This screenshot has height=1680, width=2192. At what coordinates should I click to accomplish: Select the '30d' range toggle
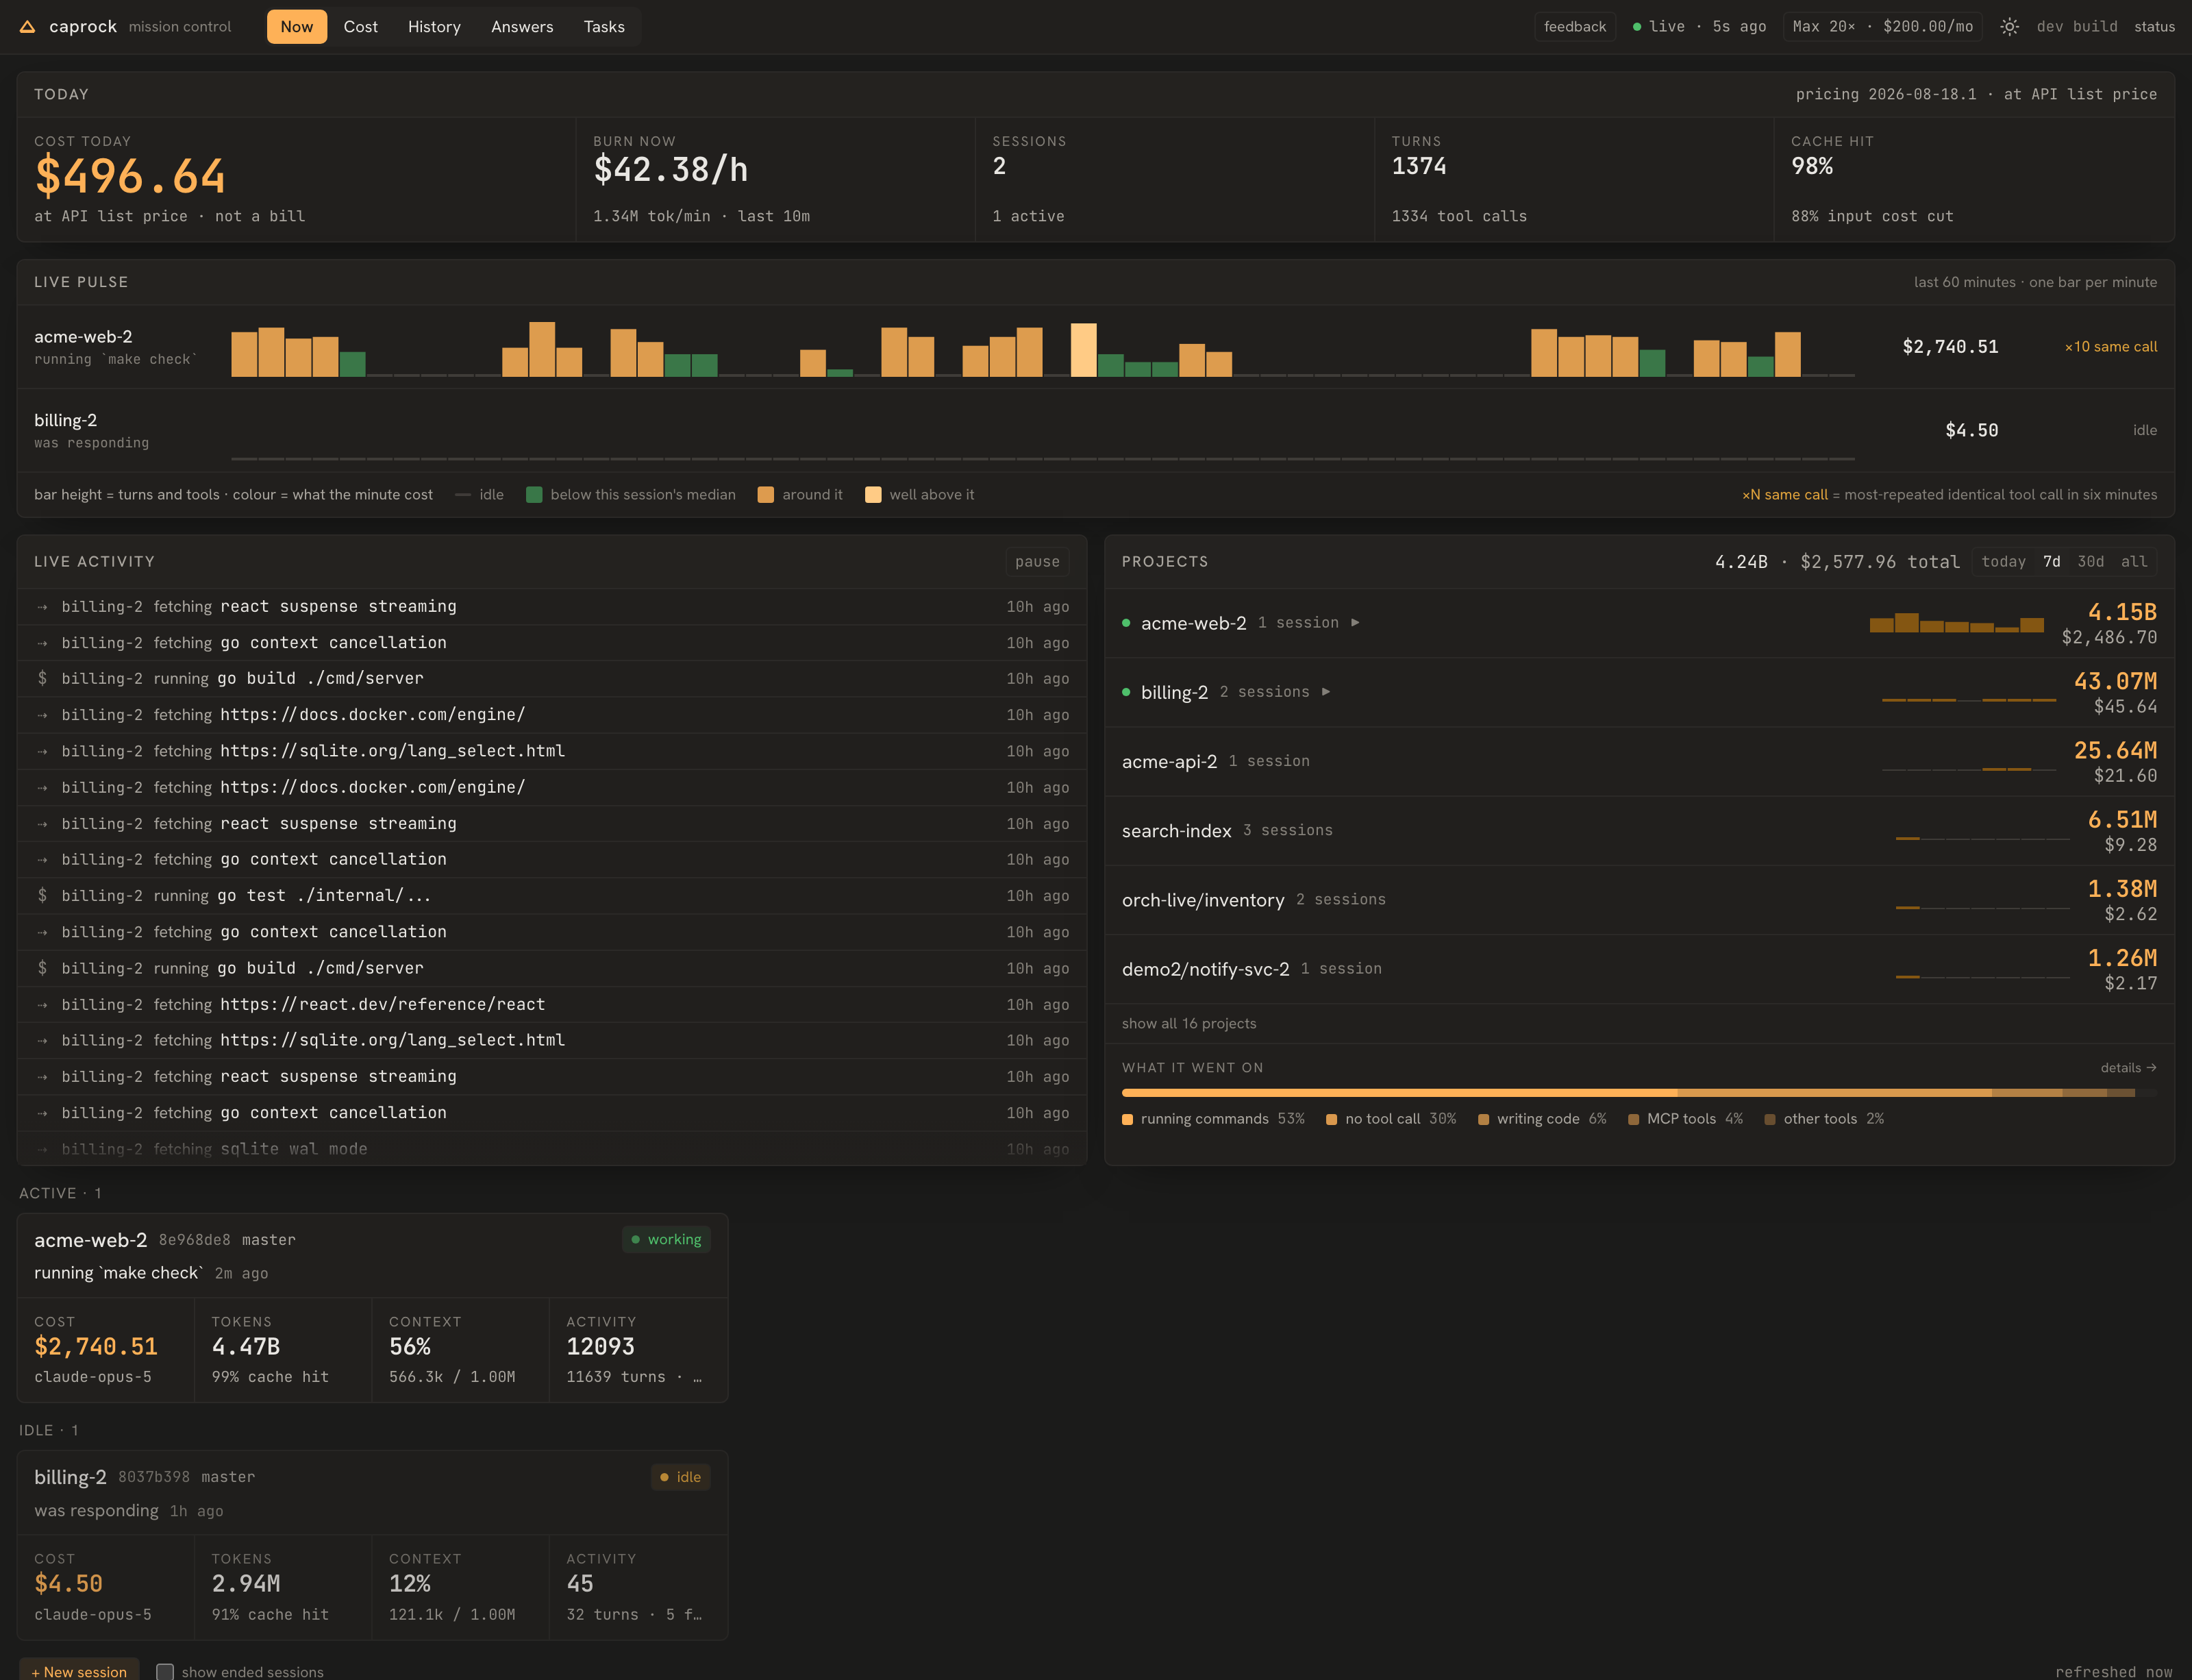pos(2090,562)
